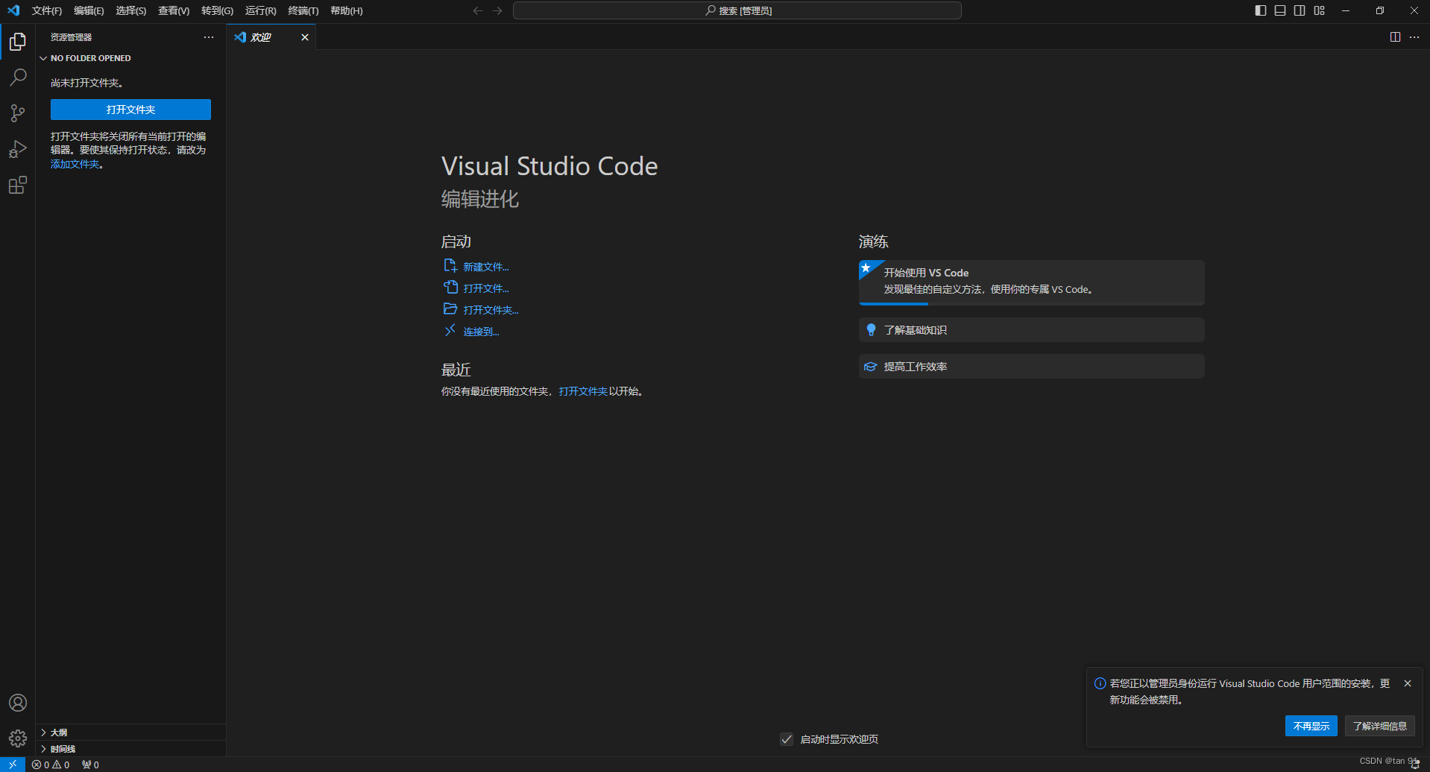This screenshot has height=772, width=1430.
Task: Click the search command center field
Action: pyautogui.click(x=737, y=10)
